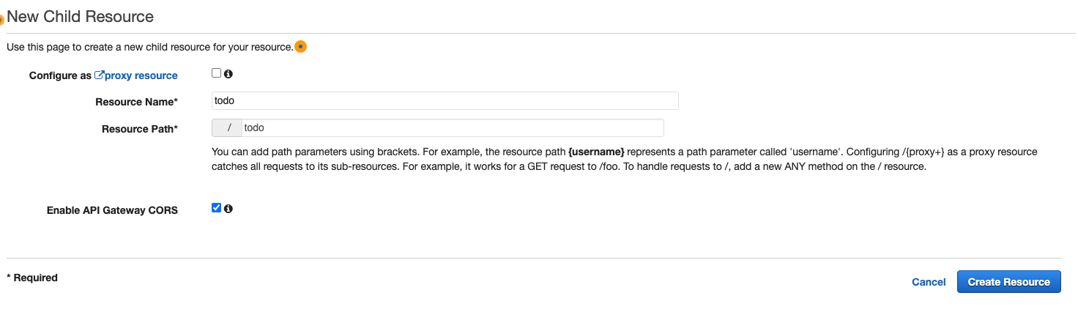Click the Create Resource button
This screenshot has height=323, width=1078.
(1008, 282)
